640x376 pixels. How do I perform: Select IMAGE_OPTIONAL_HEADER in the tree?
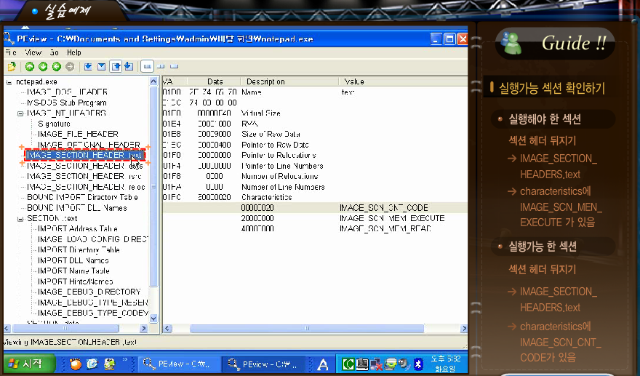[89, 145]
